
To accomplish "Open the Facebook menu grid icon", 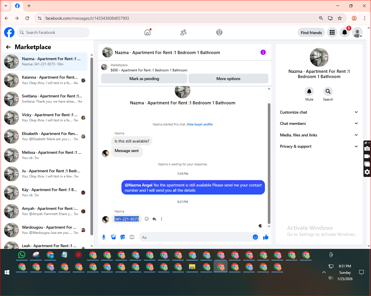I will click(x=332, y=32).
